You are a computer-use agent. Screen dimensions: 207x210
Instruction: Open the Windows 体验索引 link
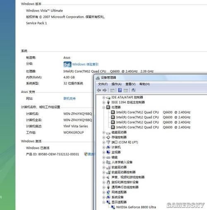pos(85,64)
